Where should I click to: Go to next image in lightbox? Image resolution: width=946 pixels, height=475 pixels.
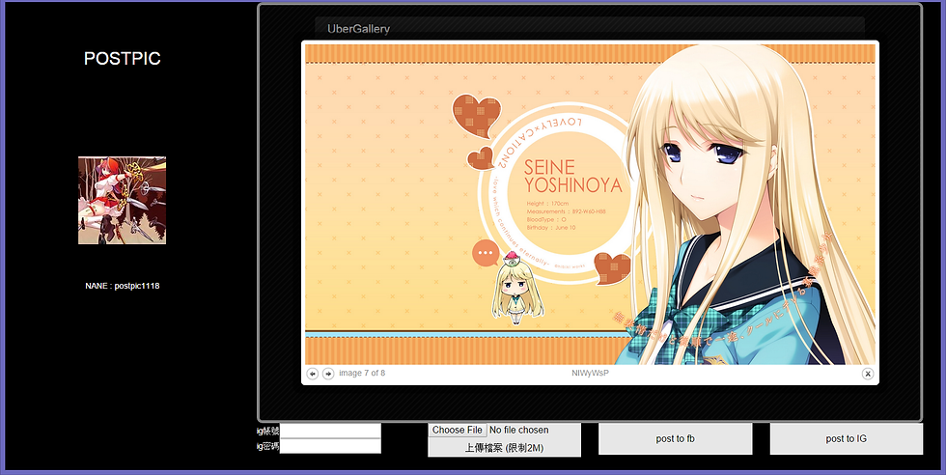[328, 374]
